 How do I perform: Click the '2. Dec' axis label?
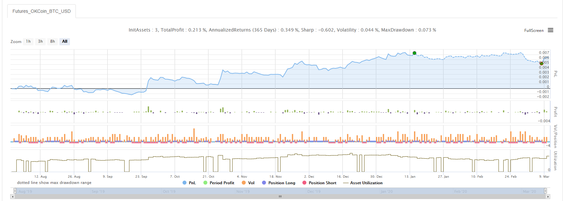309,177
